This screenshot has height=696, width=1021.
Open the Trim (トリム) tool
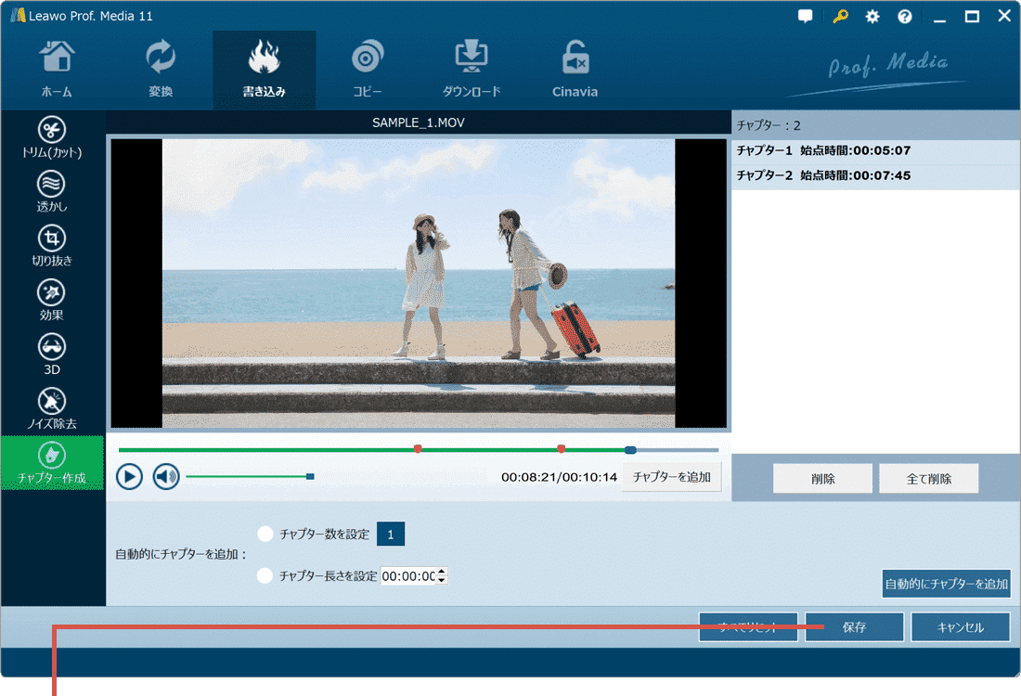point(52,137)
